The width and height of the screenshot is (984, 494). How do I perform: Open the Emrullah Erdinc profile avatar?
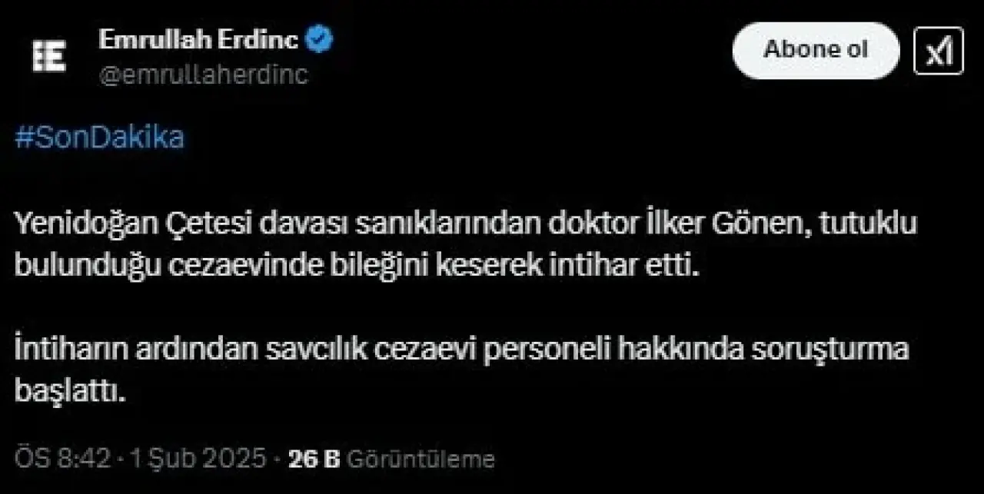(49, 56)
